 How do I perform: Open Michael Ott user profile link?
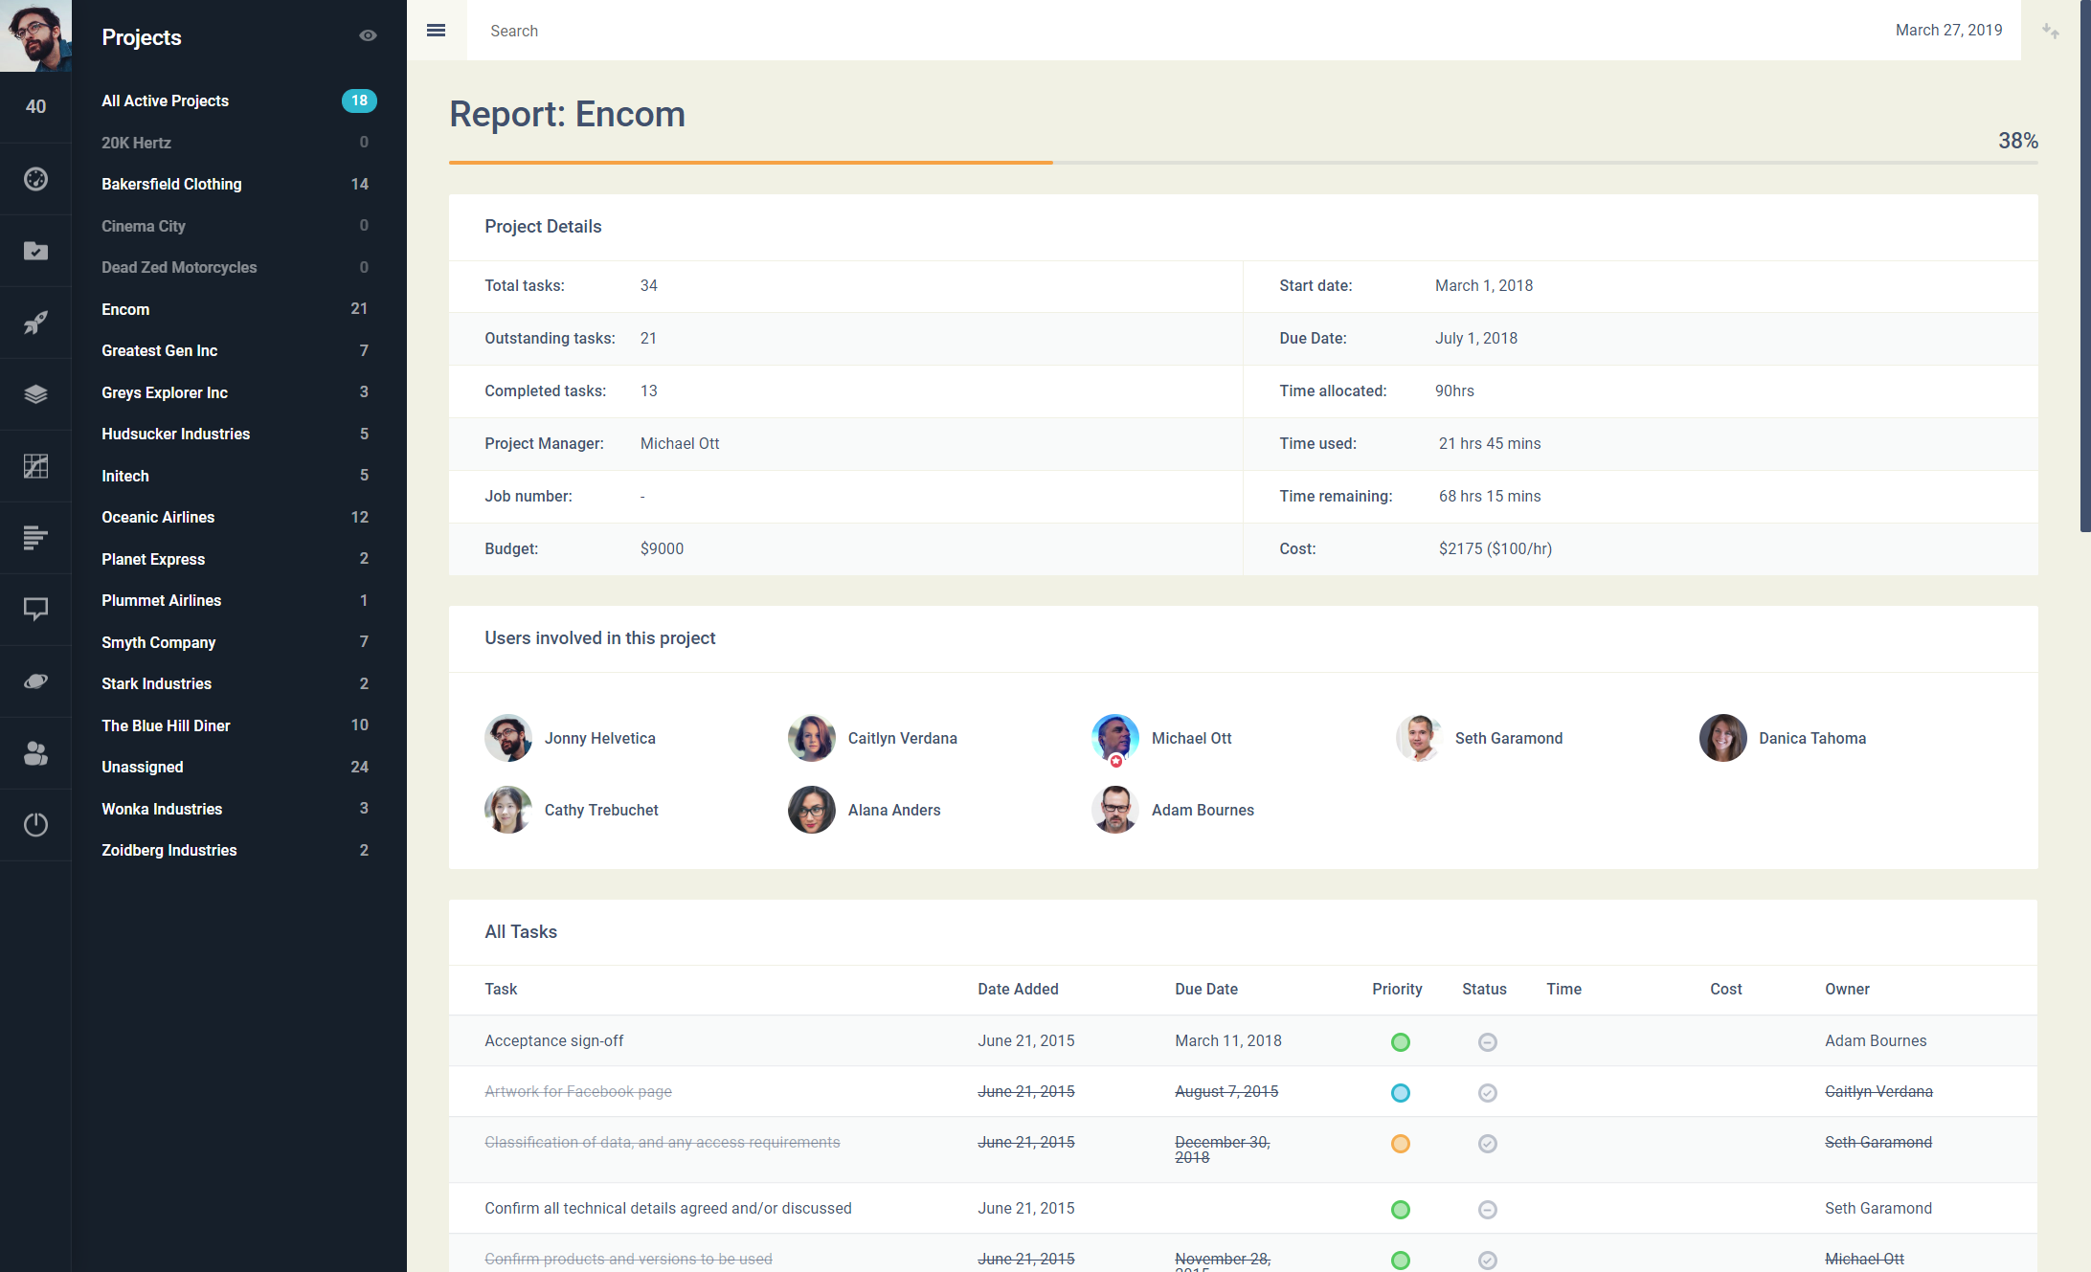coord(1191,738)
